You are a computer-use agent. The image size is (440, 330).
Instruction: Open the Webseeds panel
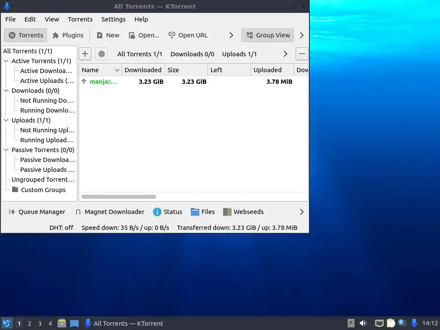pos(243,212)
